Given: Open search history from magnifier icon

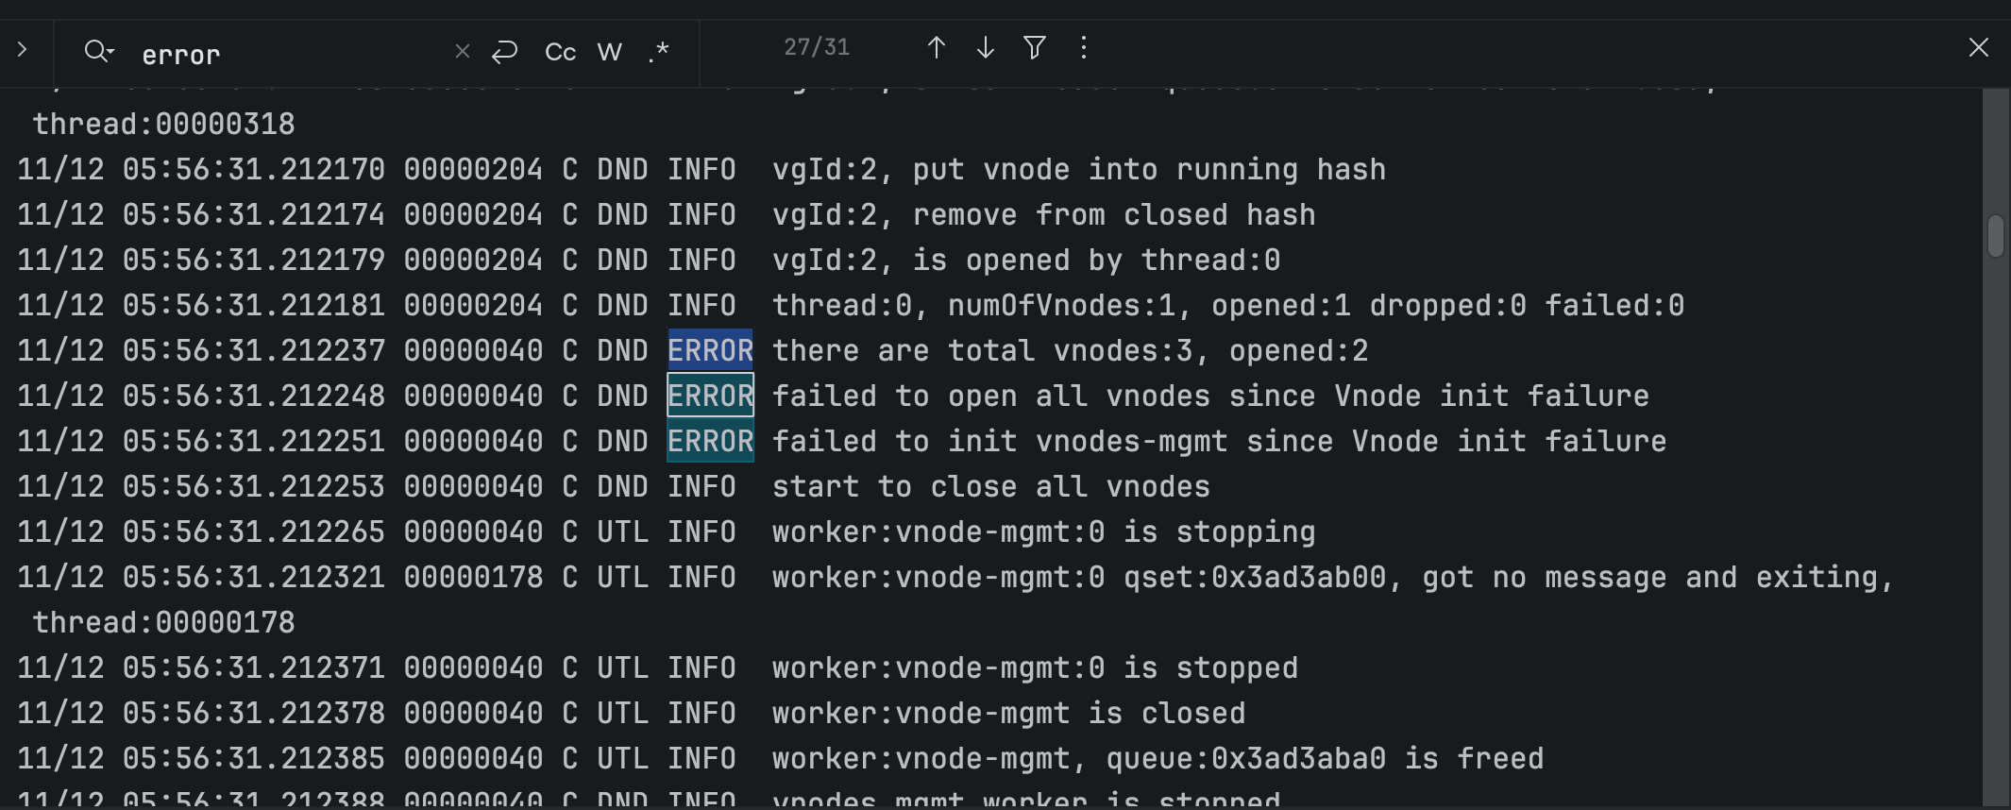Looking at the screenshot, I should click(98, 51).
